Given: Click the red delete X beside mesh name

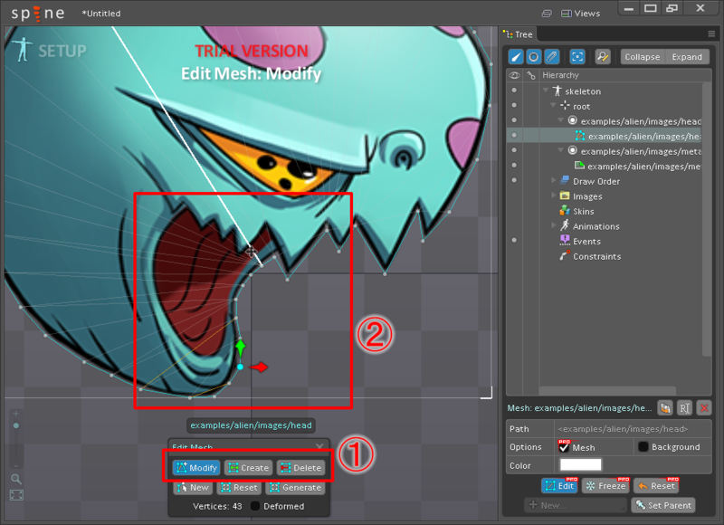Looking at the screenshot, I should pyautogui.click(x=704, y=407).
